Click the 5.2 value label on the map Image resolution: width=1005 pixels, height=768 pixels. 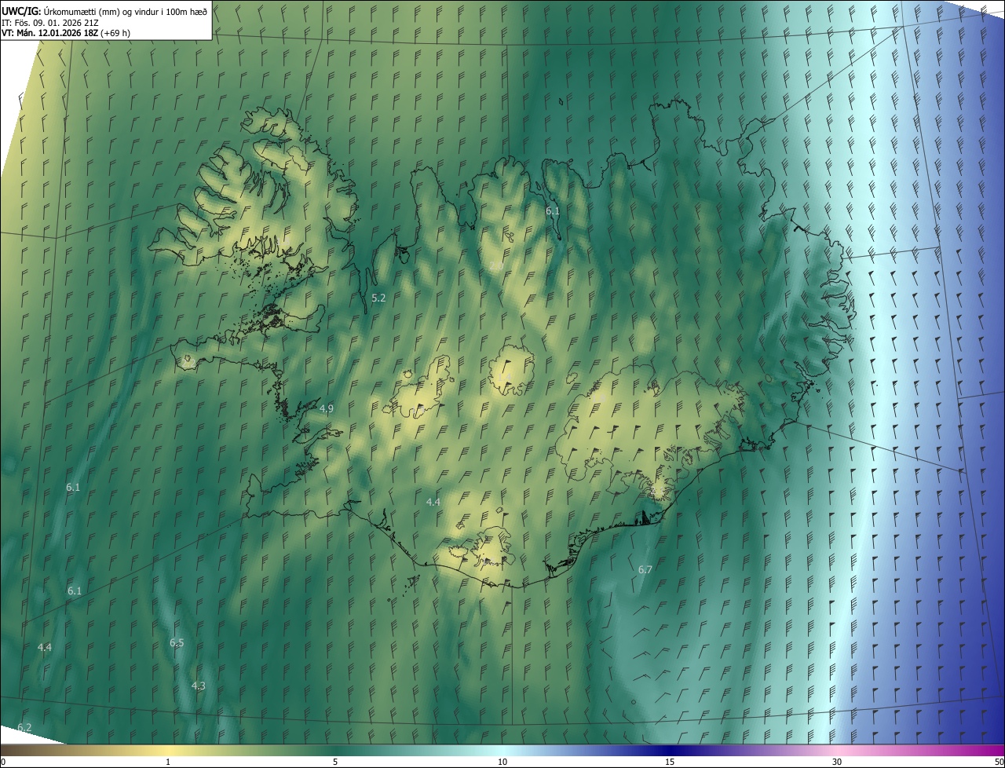378,298
